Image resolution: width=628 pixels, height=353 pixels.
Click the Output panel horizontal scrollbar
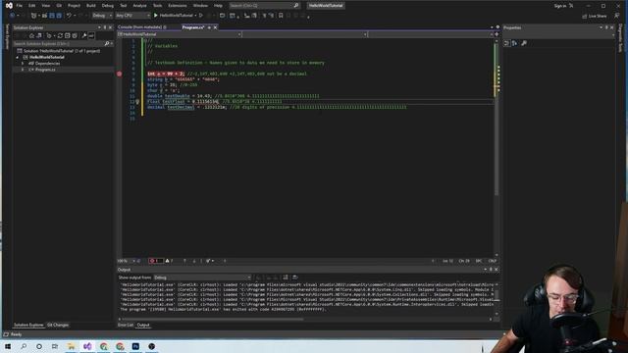click(212, 319)
